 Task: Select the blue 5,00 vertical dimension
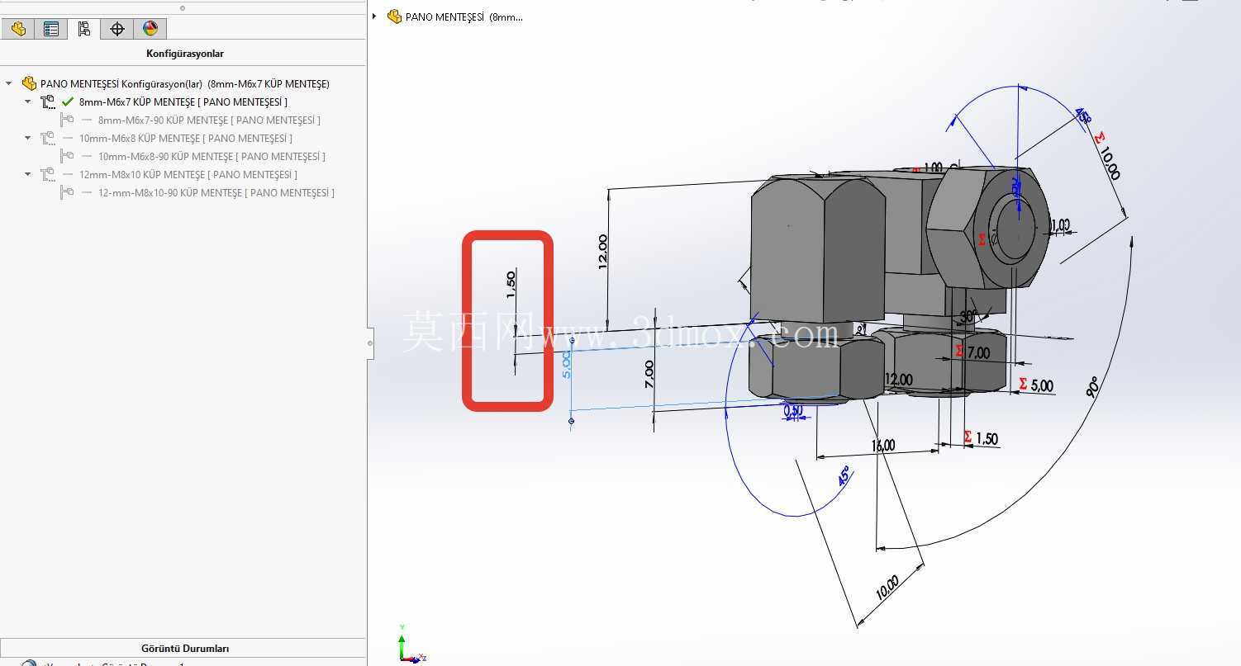click(567, 364)
